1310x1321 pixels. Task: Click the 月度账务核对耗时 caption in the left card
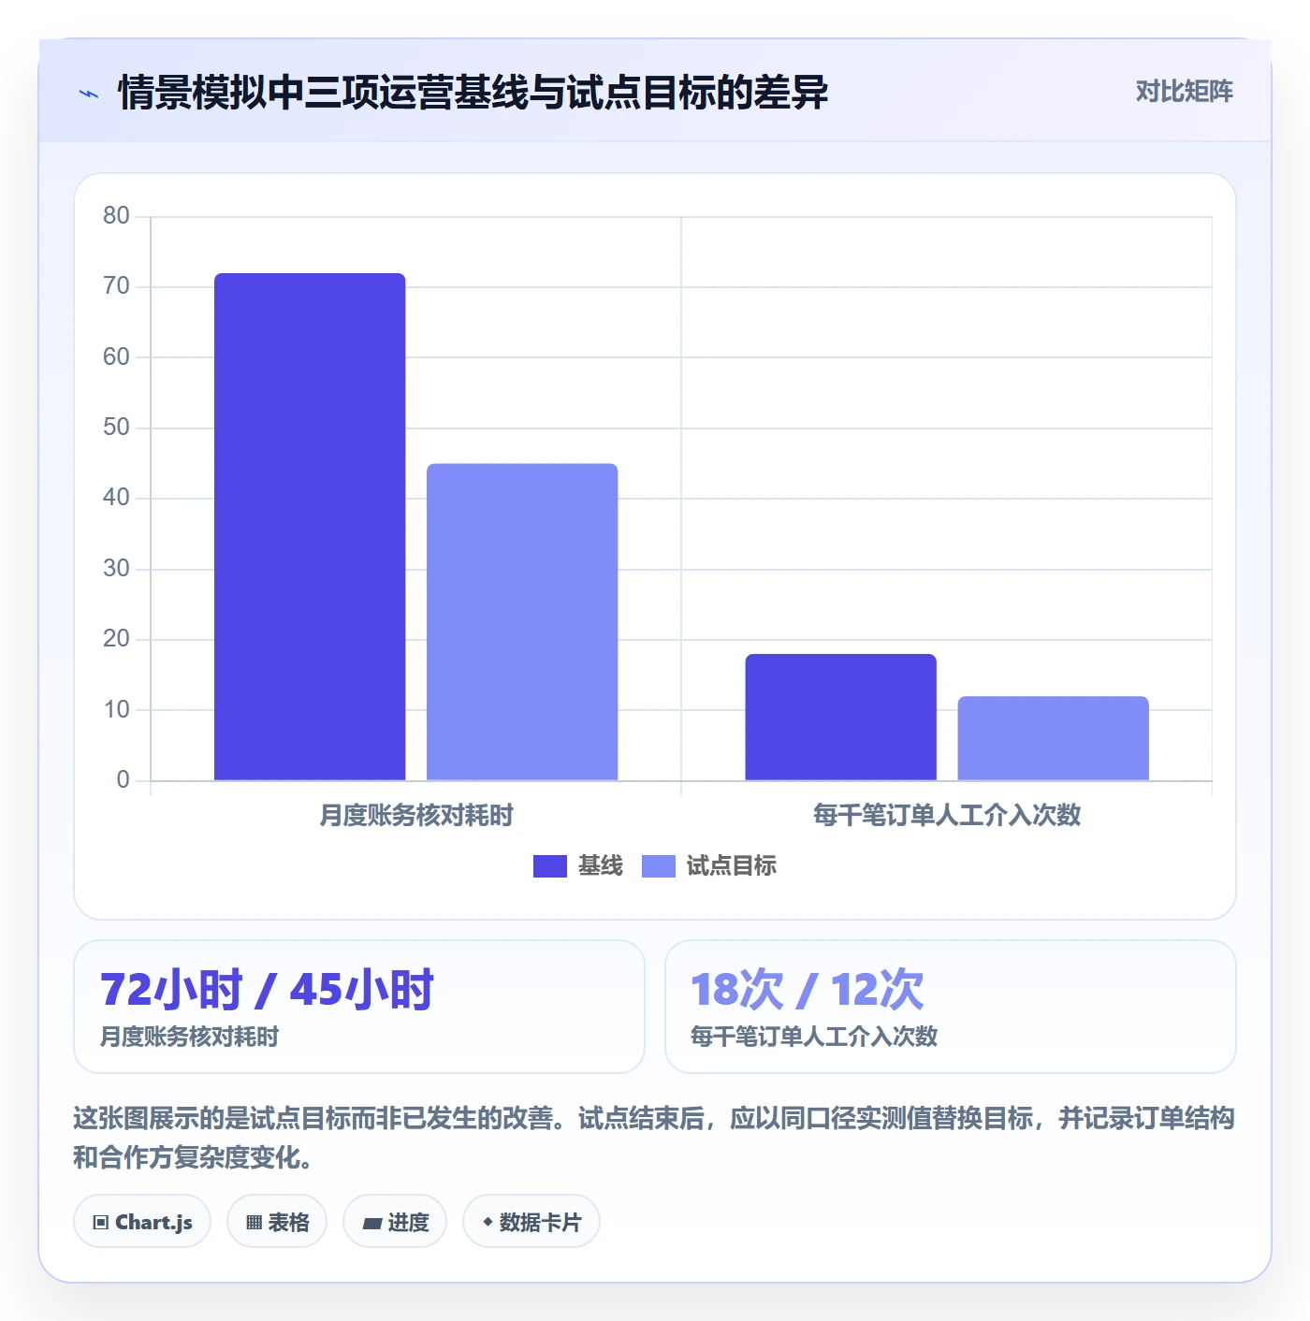tap(189, 1037)
